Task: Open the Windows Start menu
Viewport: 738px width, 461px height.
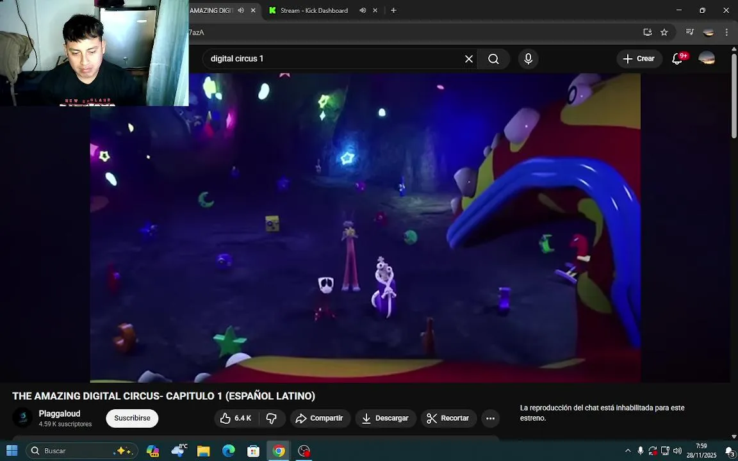Action: (x=12, y=451)
